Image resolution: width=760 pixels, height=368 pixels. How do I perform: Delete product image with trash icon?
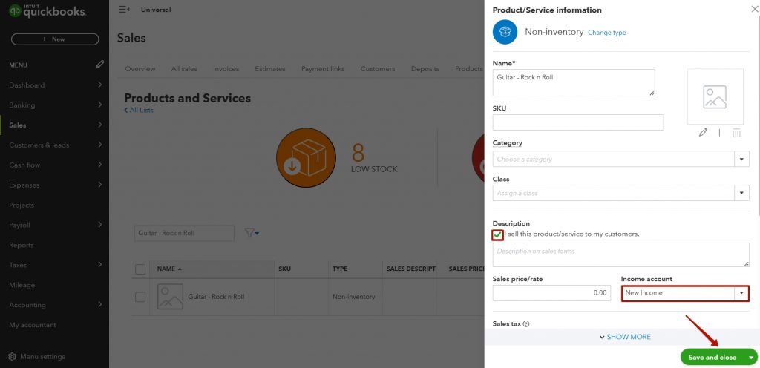click(x=736, y=132)
